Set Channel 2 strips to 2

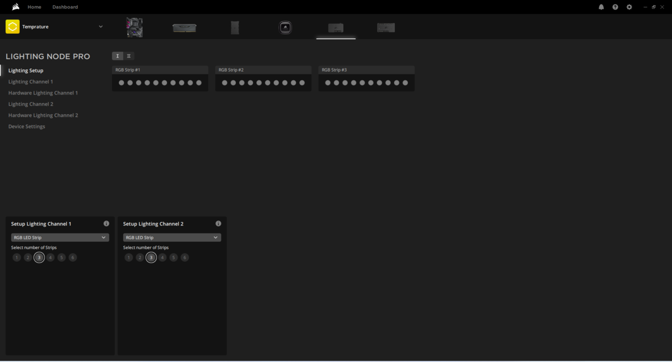coord(140,257)
